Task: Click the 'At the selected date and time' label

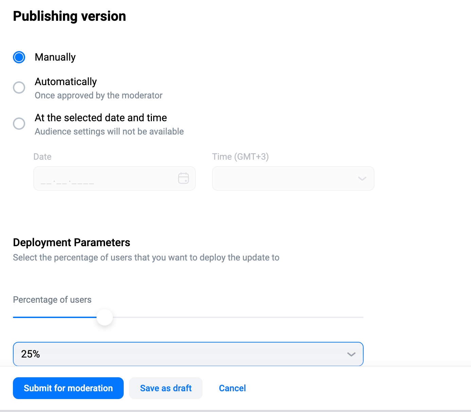Action: tap(101, 118)
